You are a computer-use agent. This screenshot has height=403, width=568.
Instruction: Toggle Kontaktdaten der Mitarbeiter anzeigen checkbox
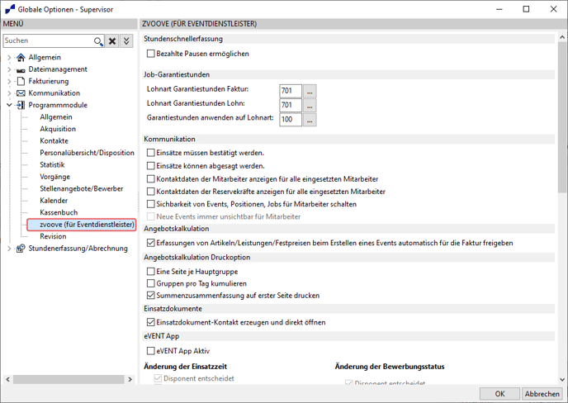click(x=151, y=179)
